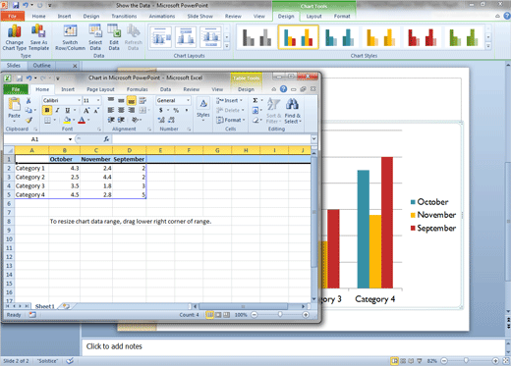This screenshot has height=366, width=511.
Task: Click the Excel Help question mark
Action: pos(284,89)
